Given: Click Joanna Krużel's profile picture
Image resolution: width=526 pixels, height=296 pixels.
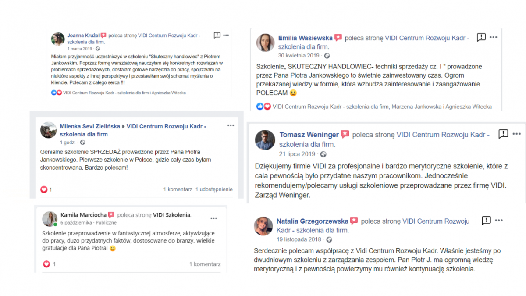Looking at the screenshot, I should pyautogui.click(x=58, y=39).
